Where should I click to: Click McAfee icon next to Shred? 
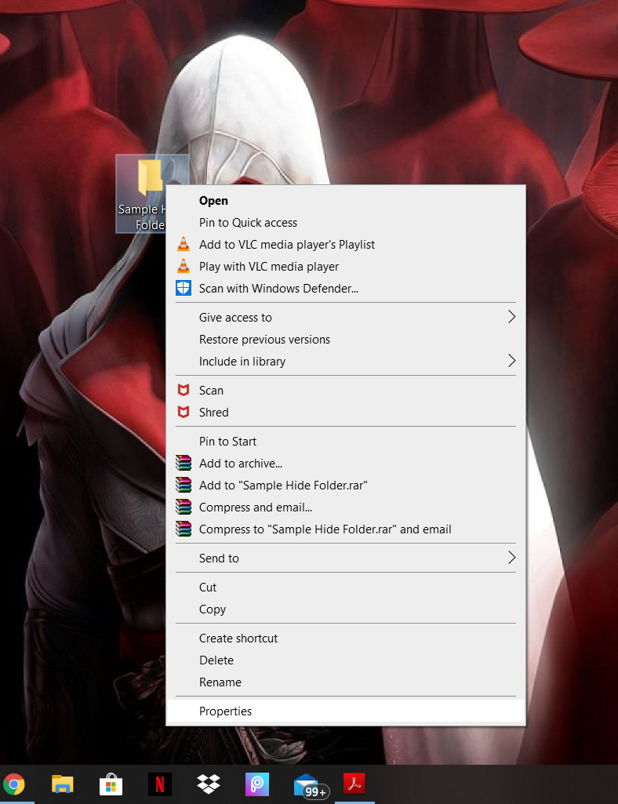pyautogui.click(x=183, y=413)
